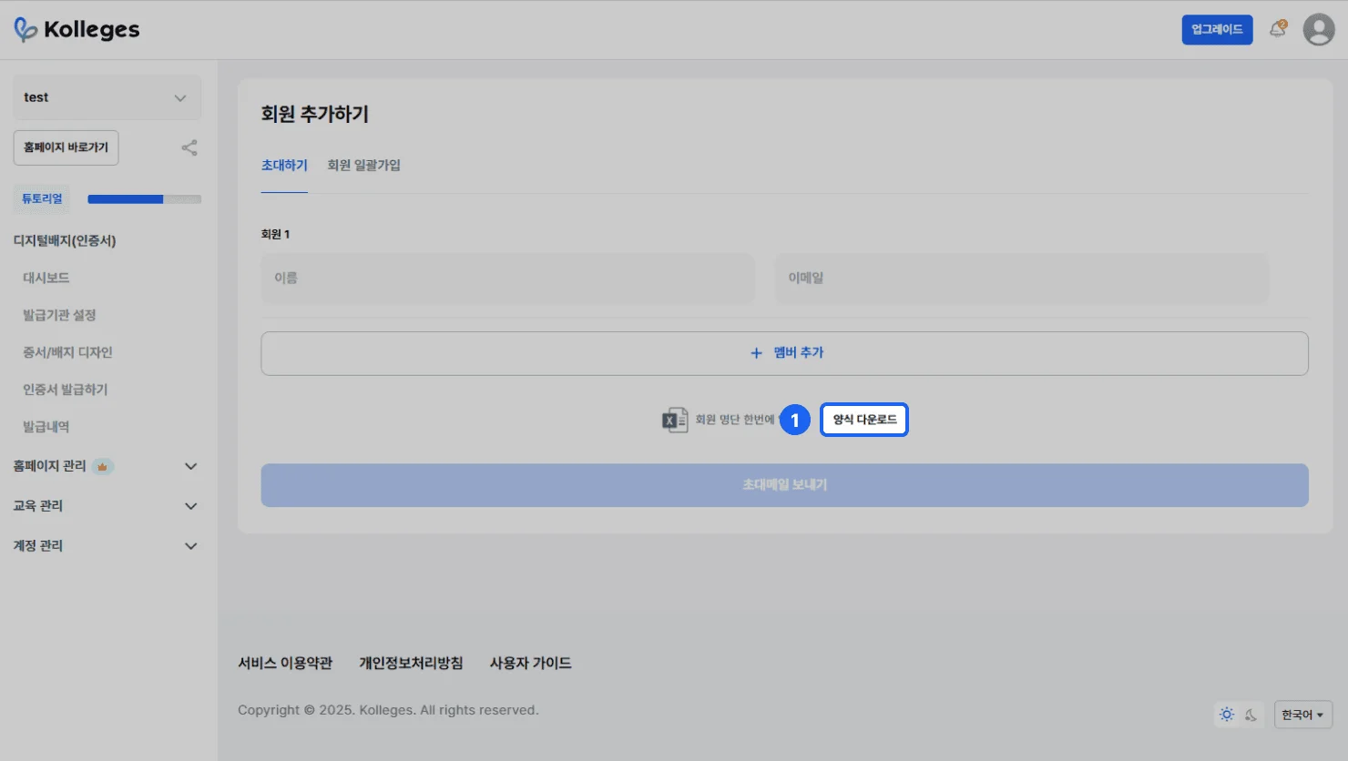The height and width of the screenshot is (761, 1348).
Task: Click the Kolleges logo
Action: point(77,29)
